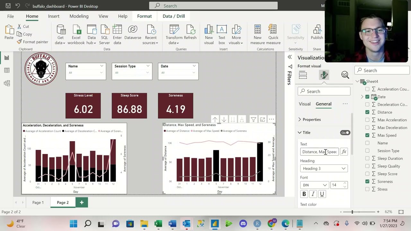Click the Publish icon
This screenshot has width=411, height=231.
[x=317, y=30]
